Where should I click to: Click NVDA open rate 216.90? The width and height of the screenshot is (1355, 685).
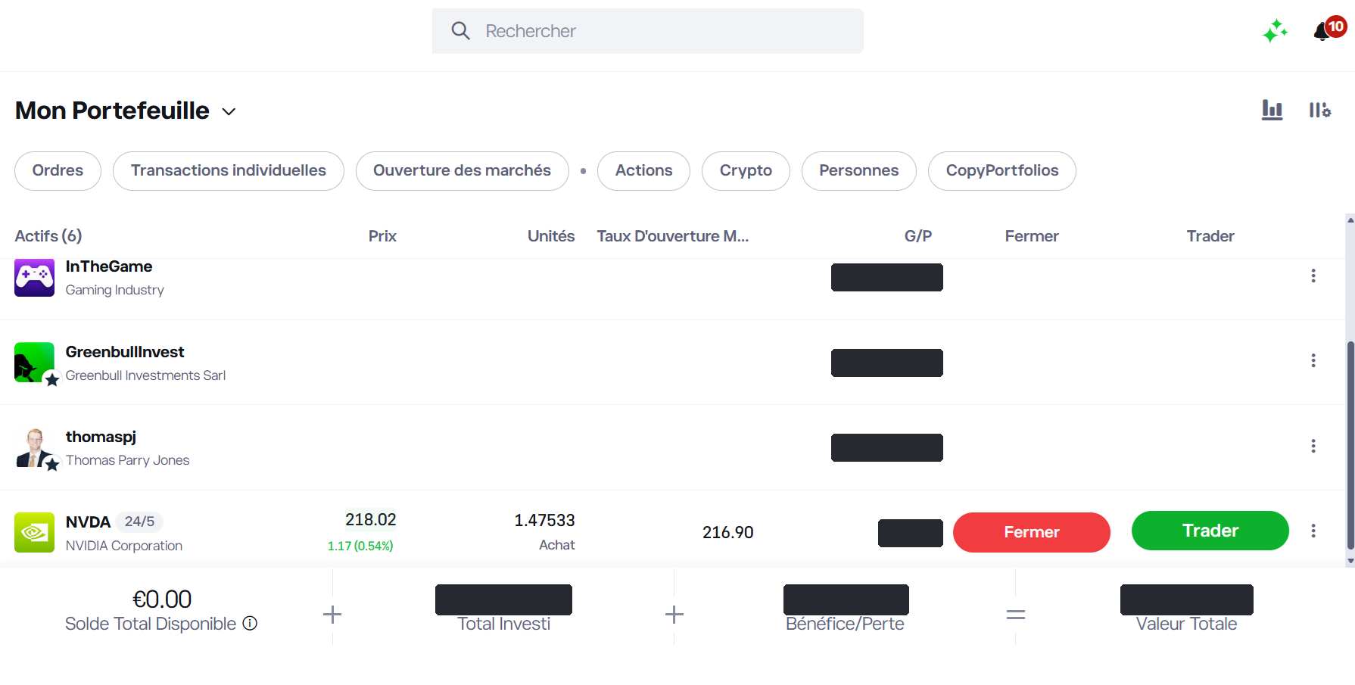click(x=727, y=533)
